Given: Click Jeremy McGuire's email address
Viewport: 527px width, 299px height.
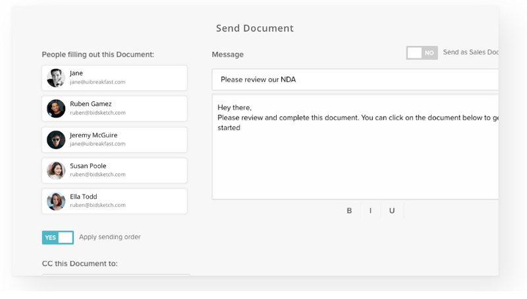Looking at the screenshot, I should click(97, 144).
